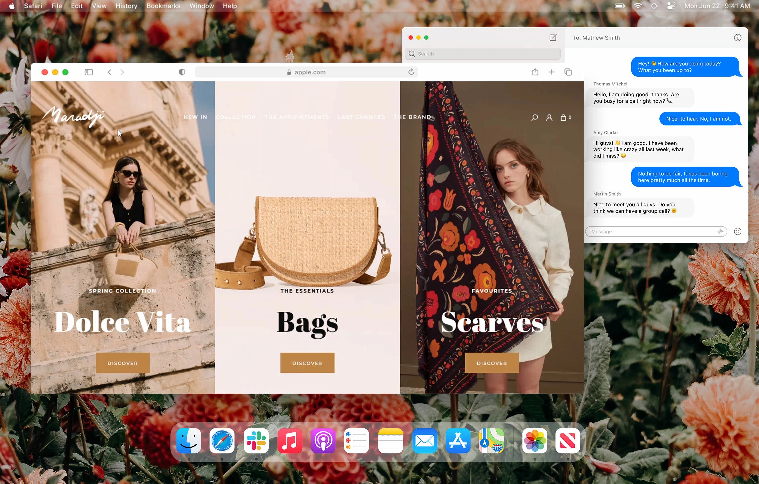Go back with Safari back chevron

(109, 72)
